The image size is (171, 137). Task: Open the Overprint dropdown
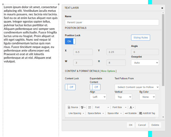coord(145,63)
